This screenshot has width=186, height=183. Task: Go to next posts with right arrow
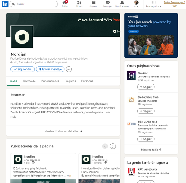[x=113, y=146]
